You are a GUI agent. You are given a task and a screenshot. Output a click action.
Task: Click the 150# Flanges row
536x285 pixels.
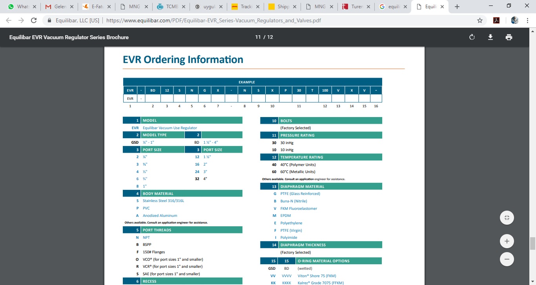click(150, 252)
